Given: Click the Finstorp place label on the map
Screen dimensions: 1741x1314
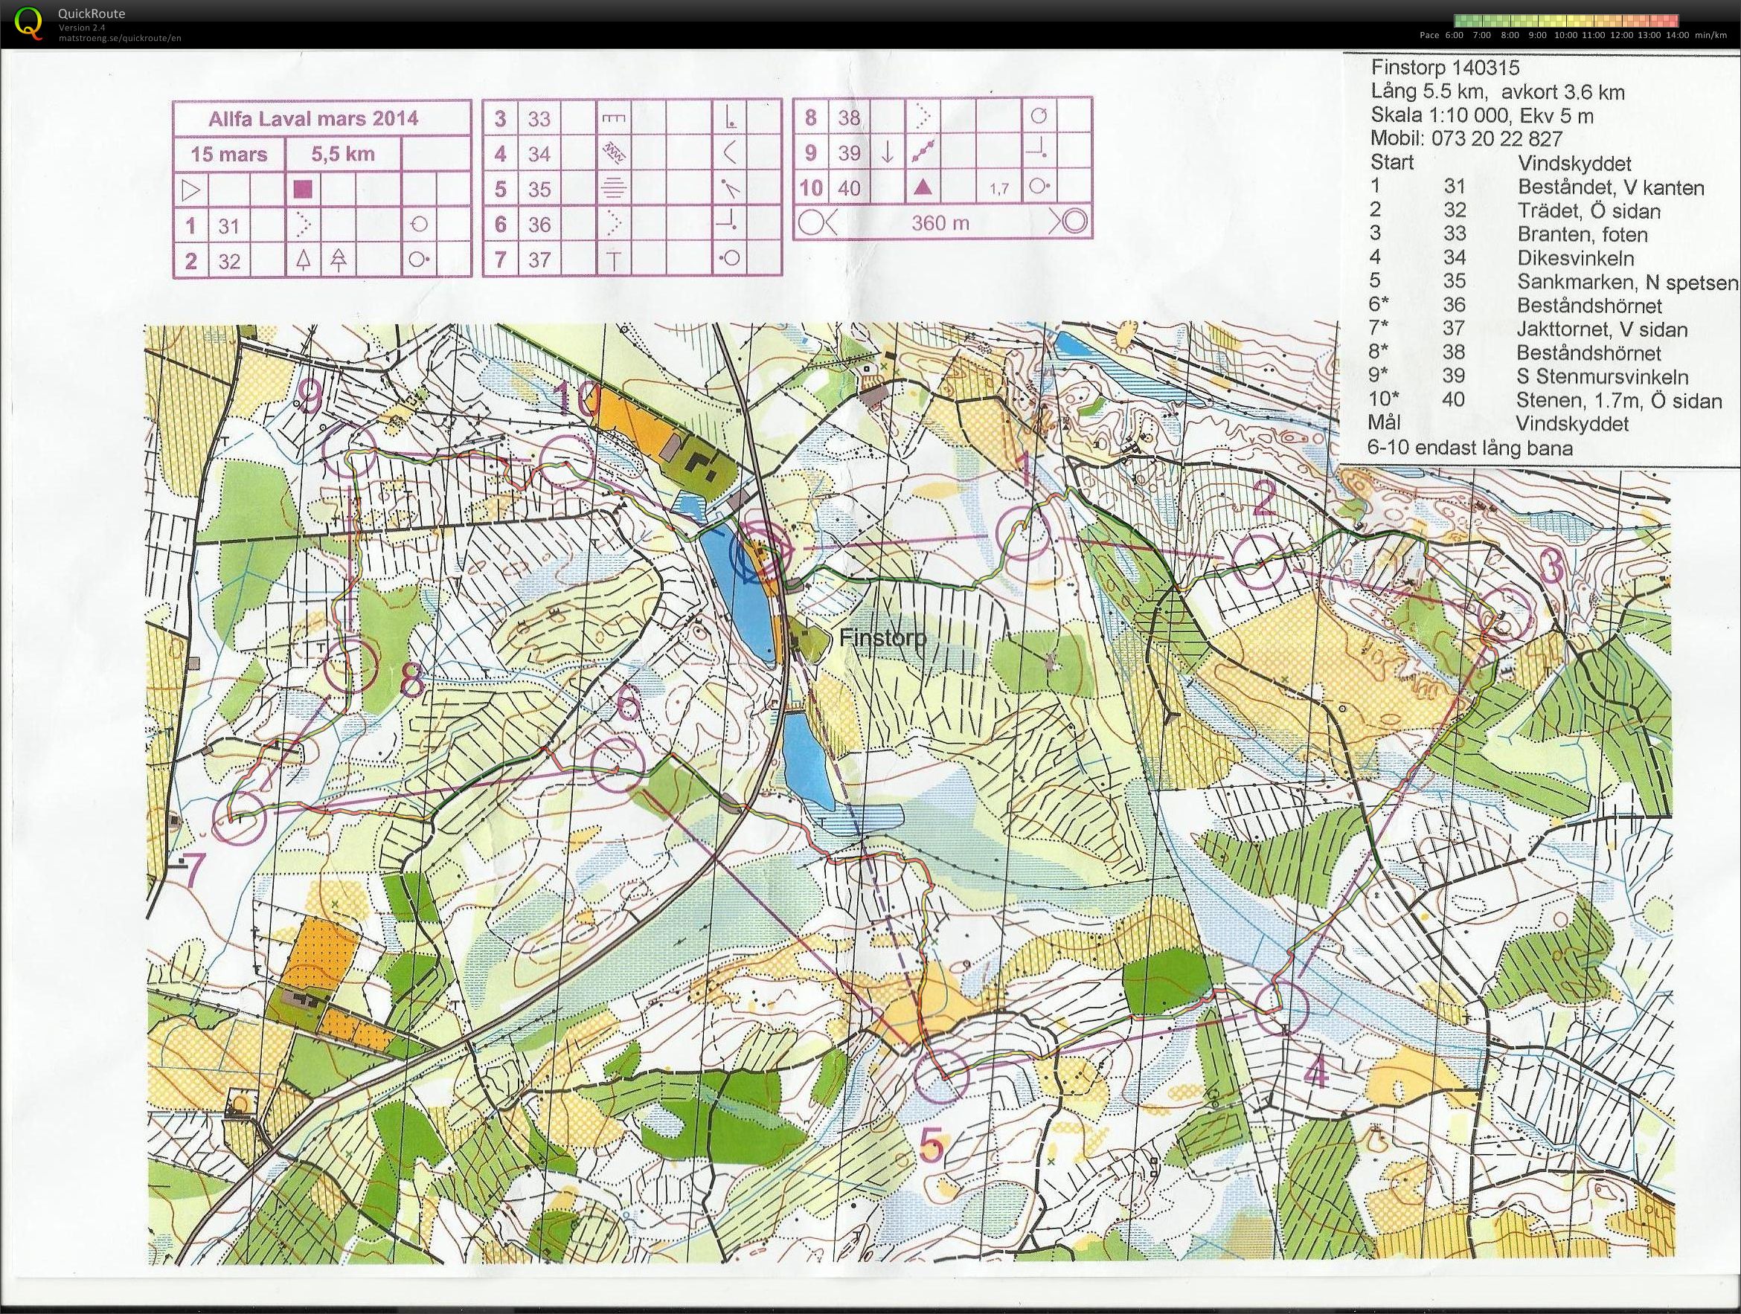Looking at the screenshot, I should (x=883, y=638).
